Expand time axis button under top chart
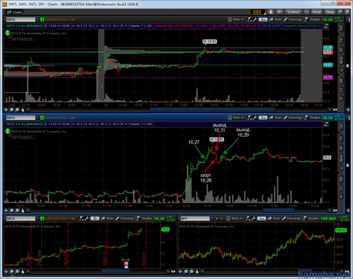The height and width of the screenshot is (279, 353). click(335, 110)
